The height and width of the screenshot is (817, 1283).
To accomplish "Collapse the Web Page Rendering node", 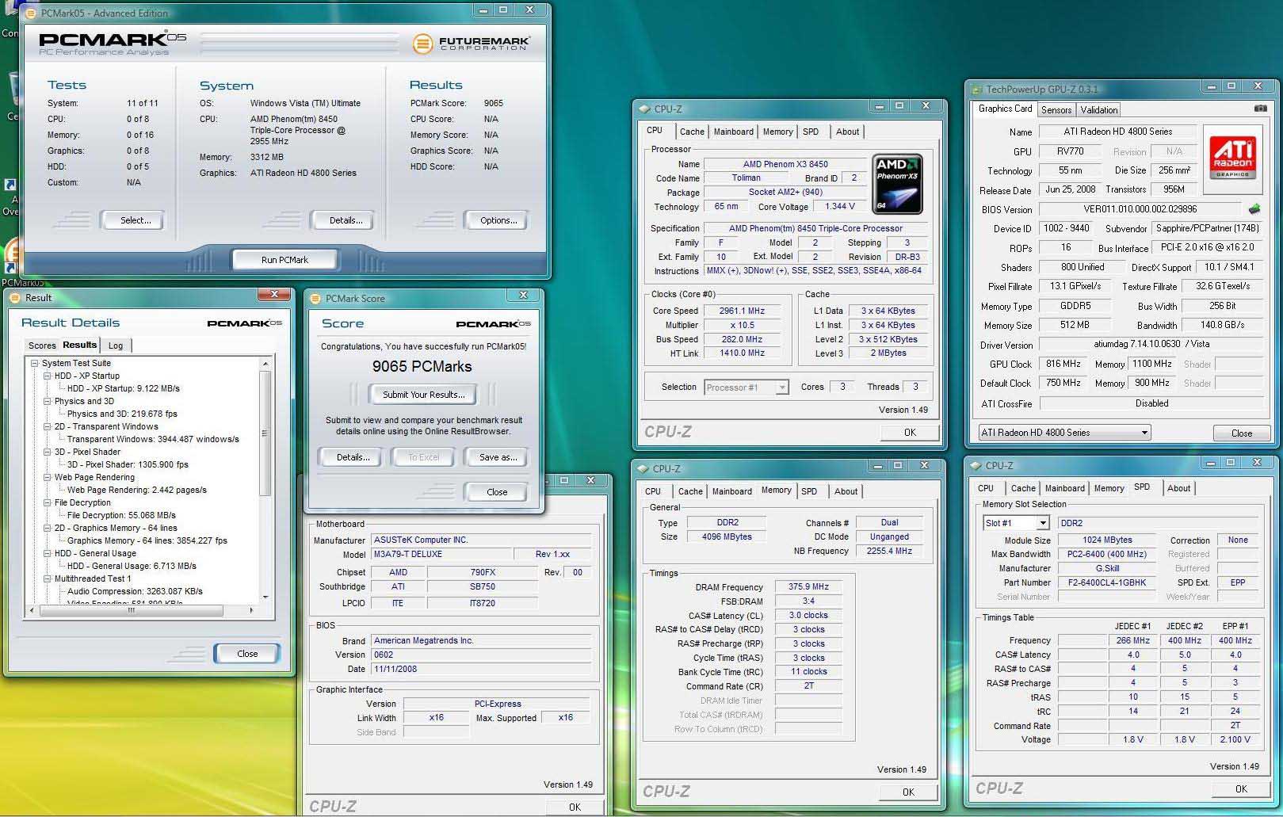I will [48, 477].
